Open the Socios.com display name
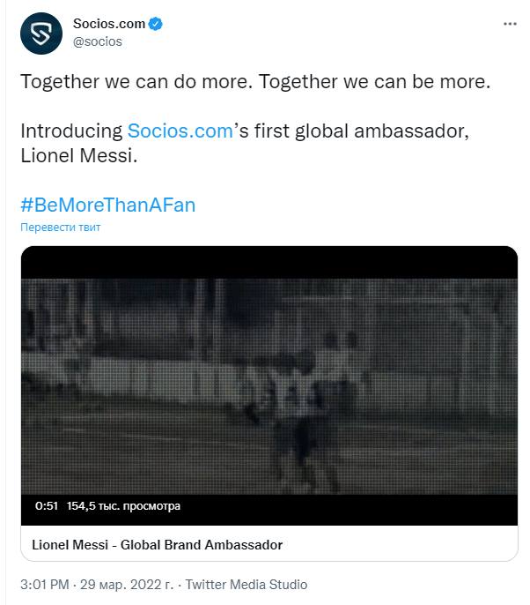Screen dimensions: 530x605 (109, 24)
